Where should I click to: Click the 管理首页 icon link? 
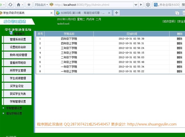click(x=17, y=33)
